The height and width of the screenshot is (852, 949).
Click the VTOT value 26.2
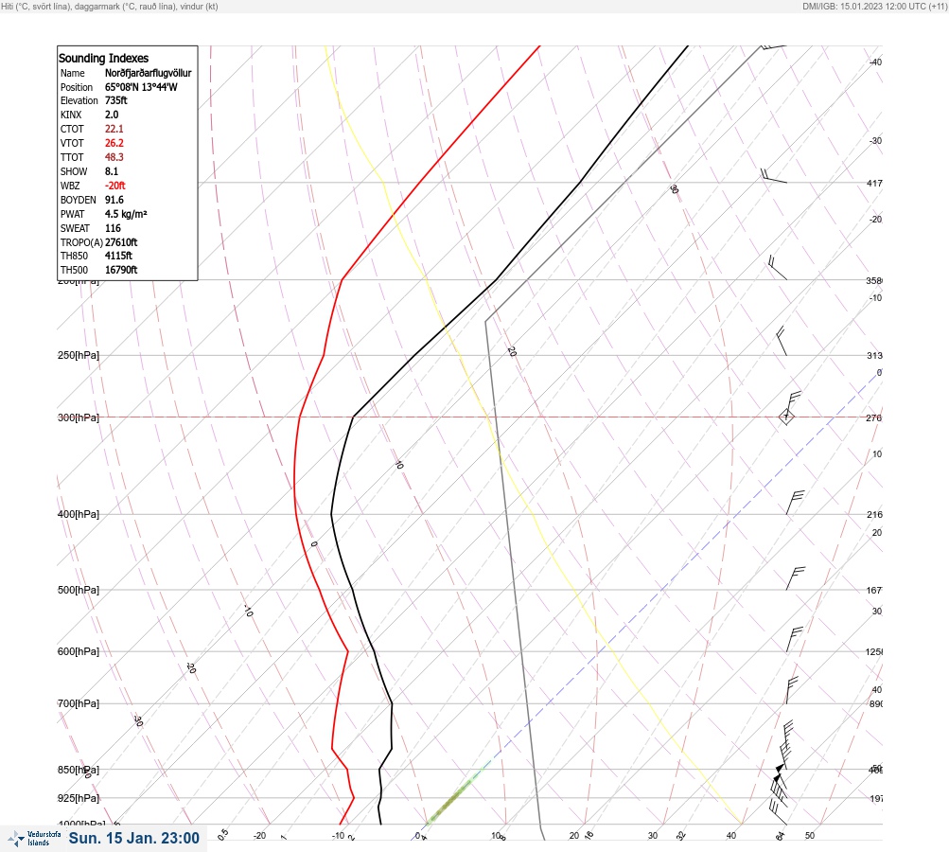coord(114,143)
